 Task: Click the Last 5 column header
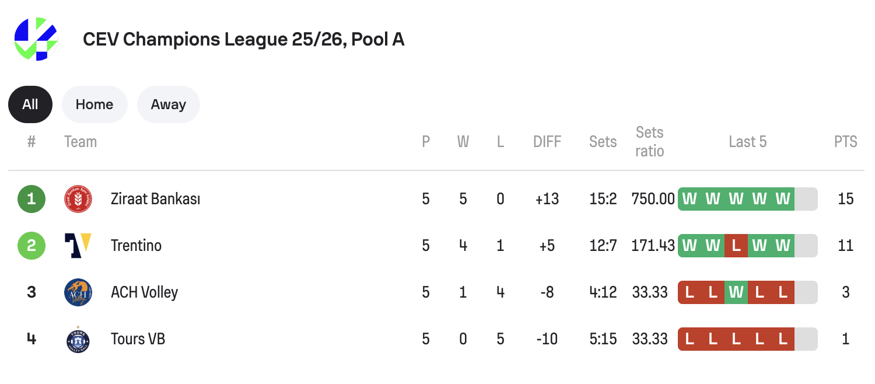[748, 142]
